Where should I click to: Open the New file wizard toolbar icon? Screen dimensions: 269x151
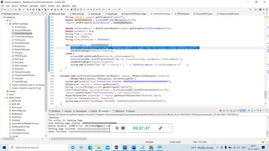pos(2,10)
